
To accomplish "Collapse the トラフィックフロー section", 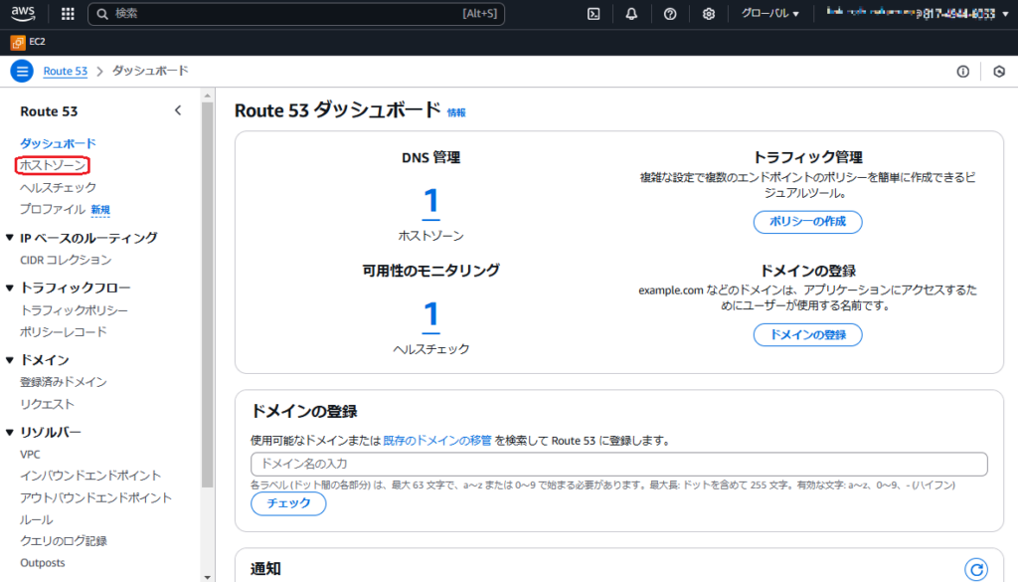I will pos(10,288).
